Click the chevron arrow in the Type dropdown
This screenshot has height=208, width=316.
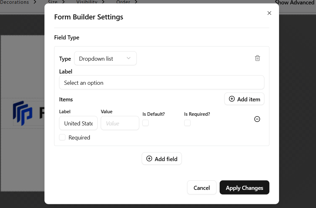(129, 58)
